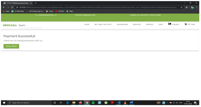Open PROFILE from the navbar
This screenshot has height=107, width=201.
point(150,24)
